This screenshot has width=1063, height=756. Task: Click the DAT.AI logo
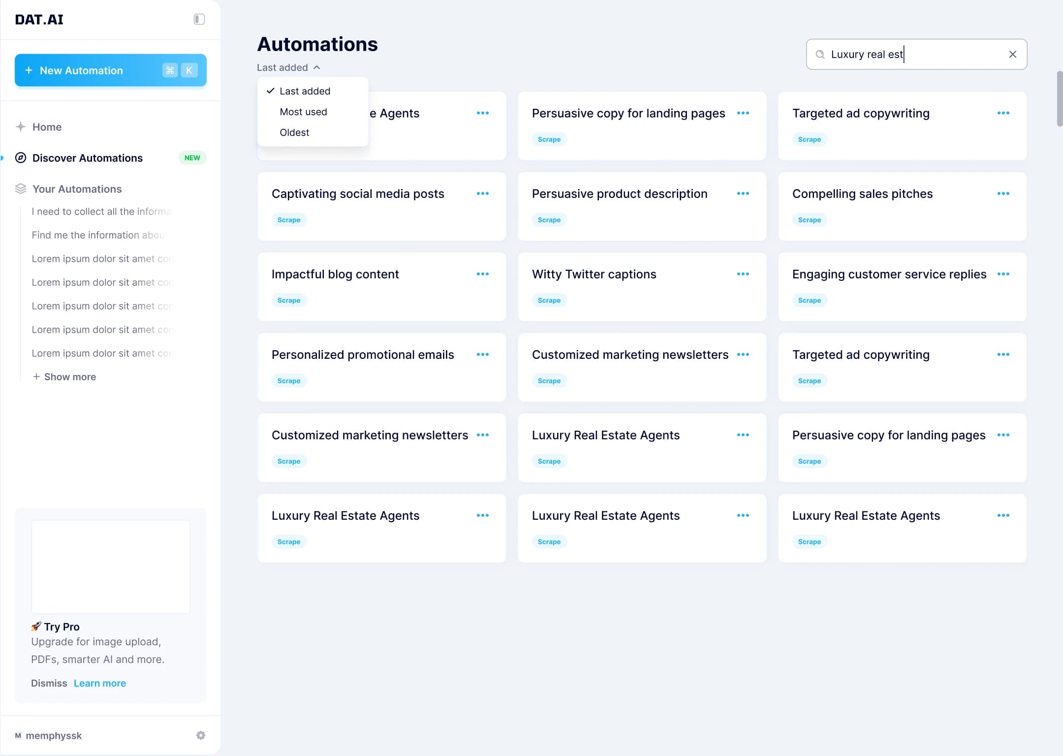pyautogui.click(x=39, y=20)
